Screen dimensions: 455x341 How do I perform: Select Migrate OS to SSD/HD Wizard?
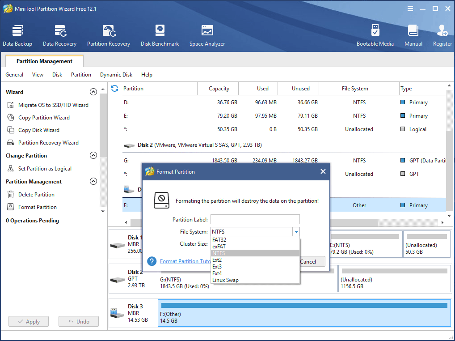tap(53, 105)
